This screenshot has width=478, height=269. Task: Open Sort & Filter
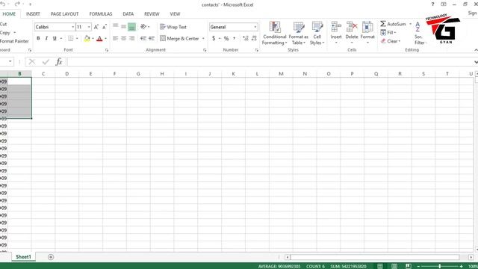coord(420,33)
